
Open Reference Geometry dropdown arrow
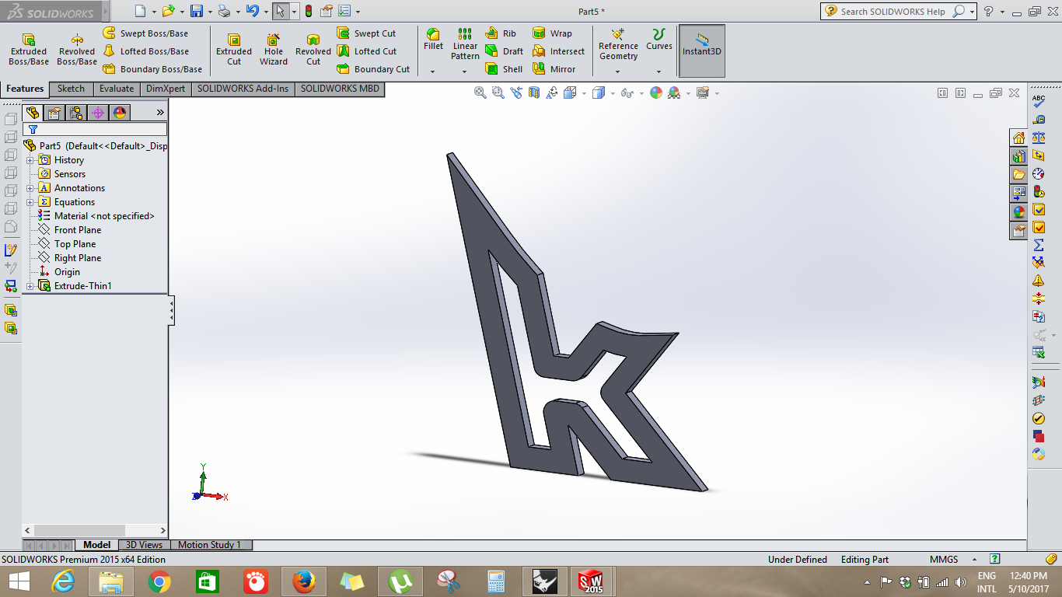tap(618, 72)
